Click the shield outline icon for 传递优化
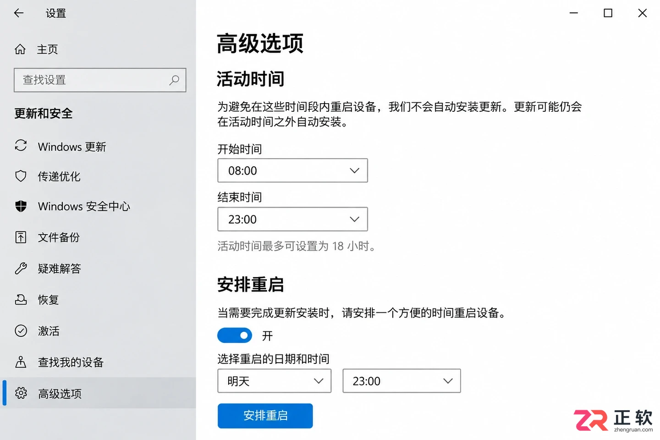Screen dimensions: 660x440 21,176
